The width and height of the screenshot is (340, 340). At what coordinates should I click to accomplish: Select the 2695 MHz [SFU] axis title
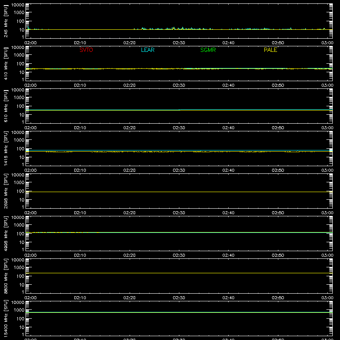pyautogui.click(x=6, y=191)
